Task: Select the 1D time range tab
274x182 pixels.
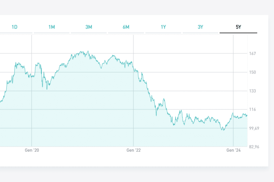Action: (14, 27)
